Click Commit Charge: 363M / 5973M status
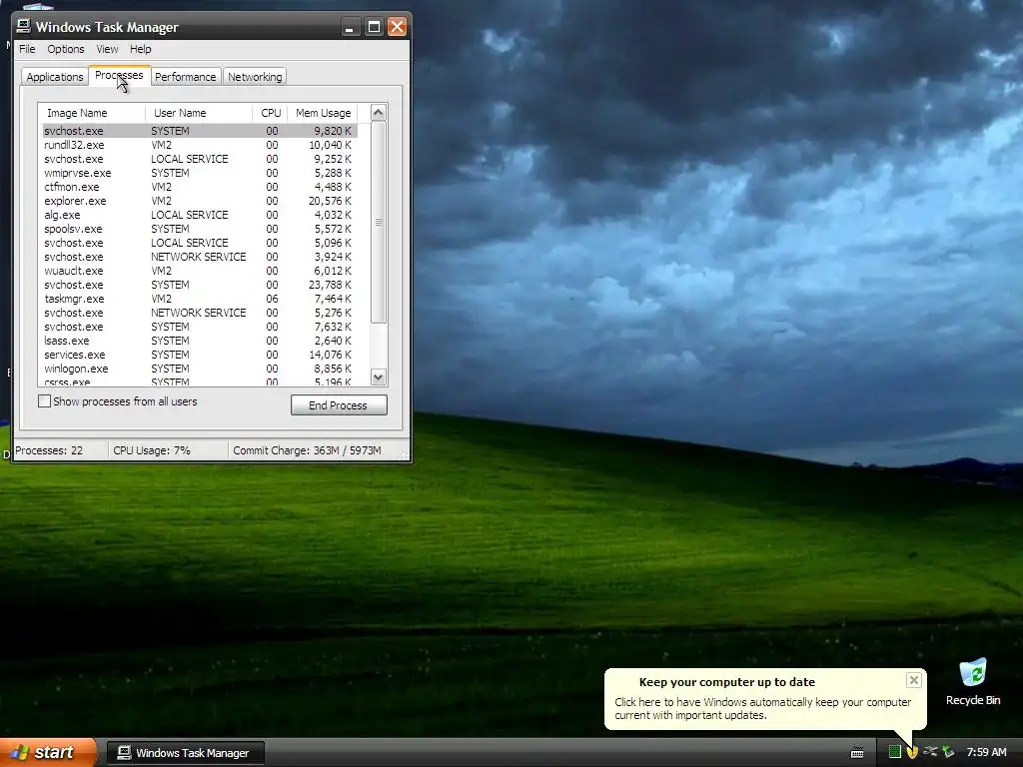Viewport: 1023px width, 767px height. coord(307,450)
